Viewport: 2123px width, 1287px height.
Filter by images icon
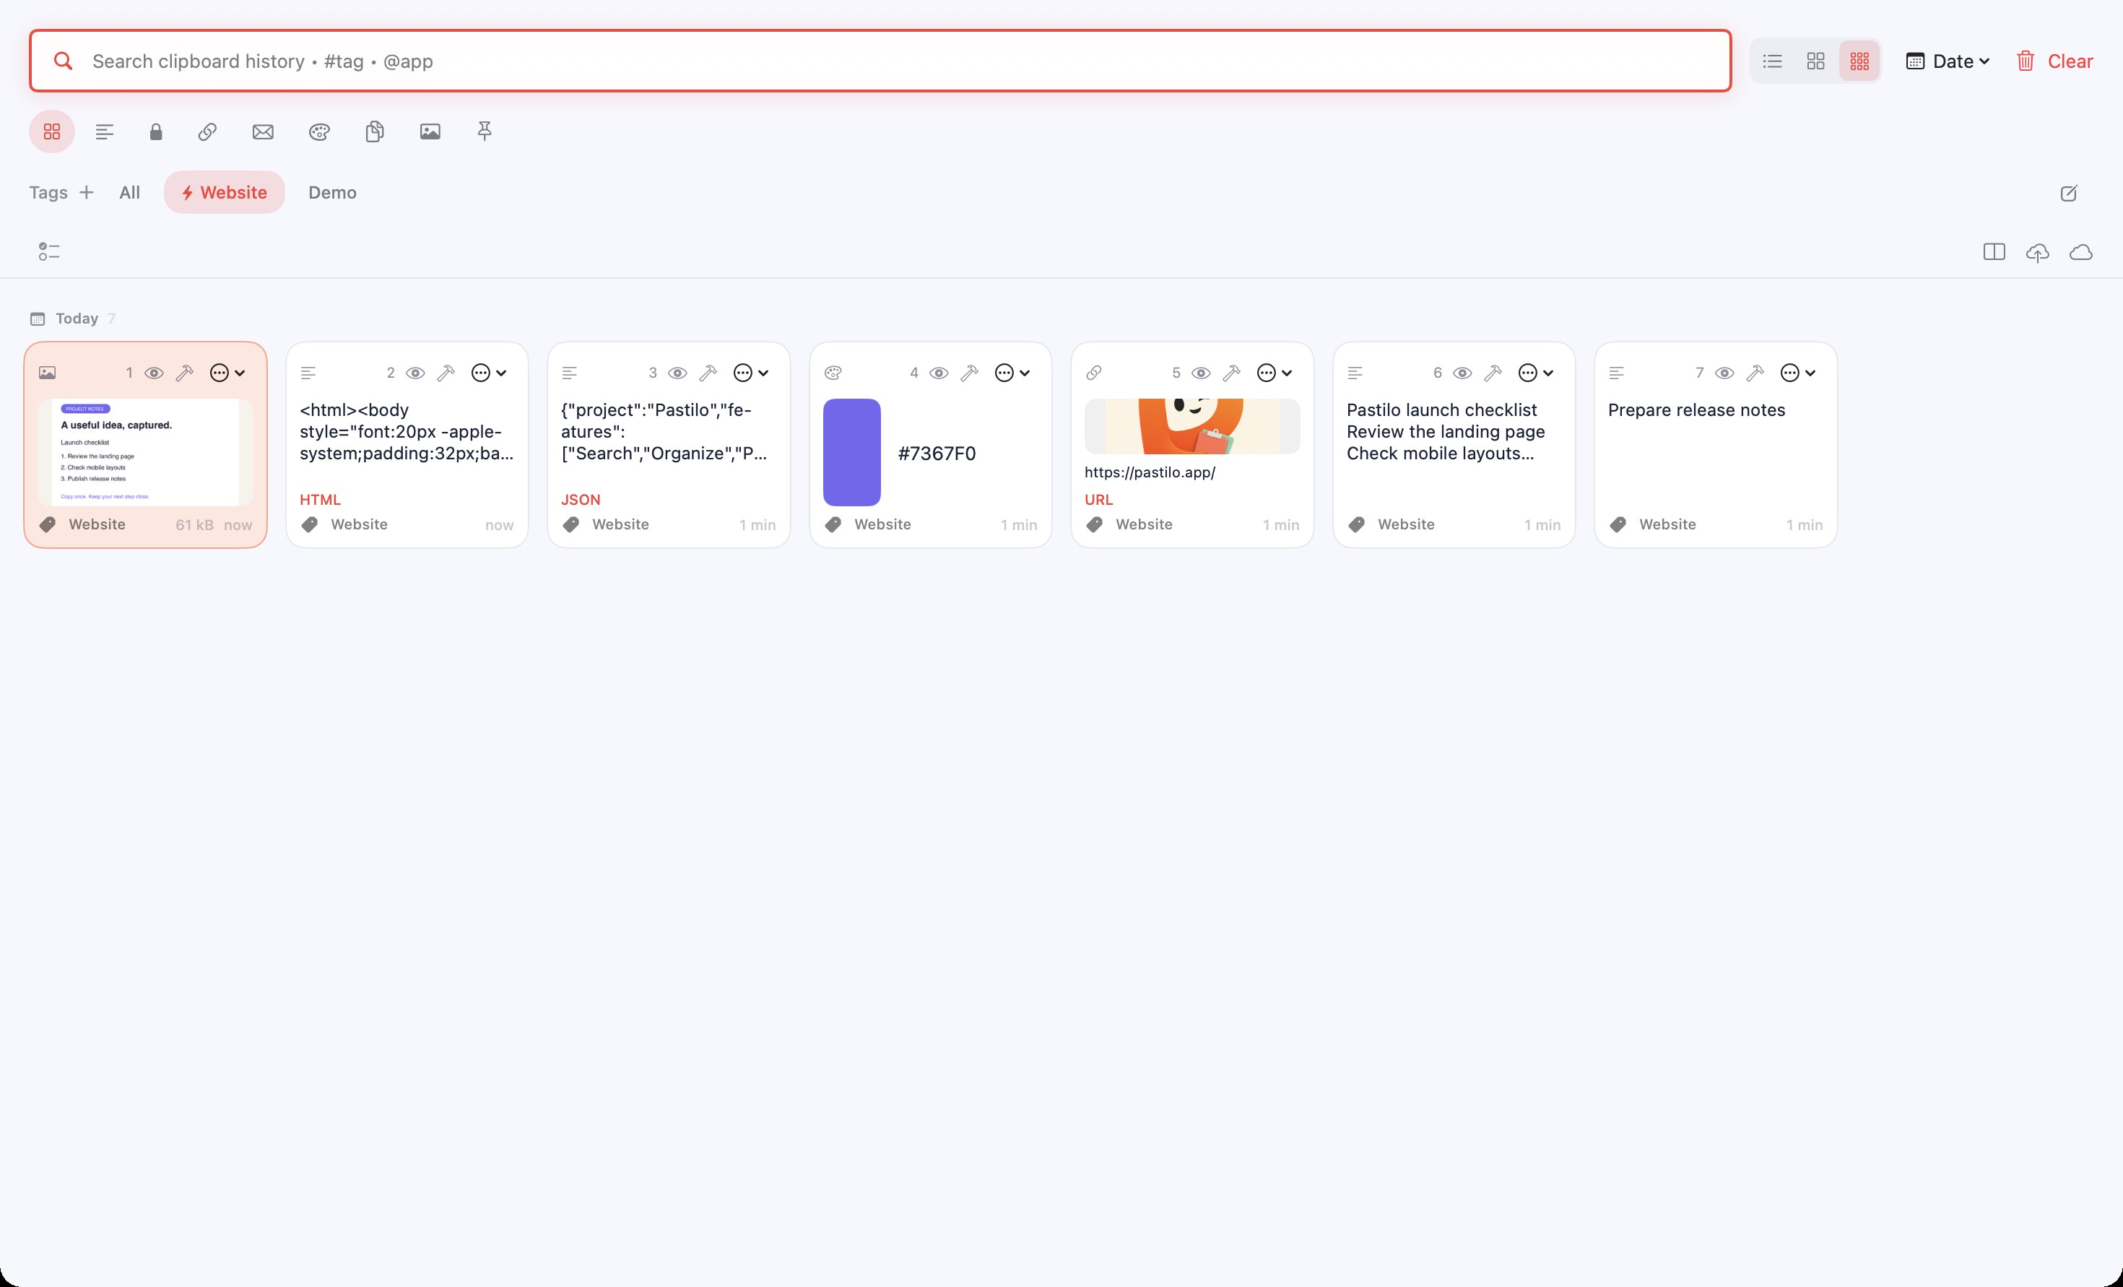coord(430,132)
